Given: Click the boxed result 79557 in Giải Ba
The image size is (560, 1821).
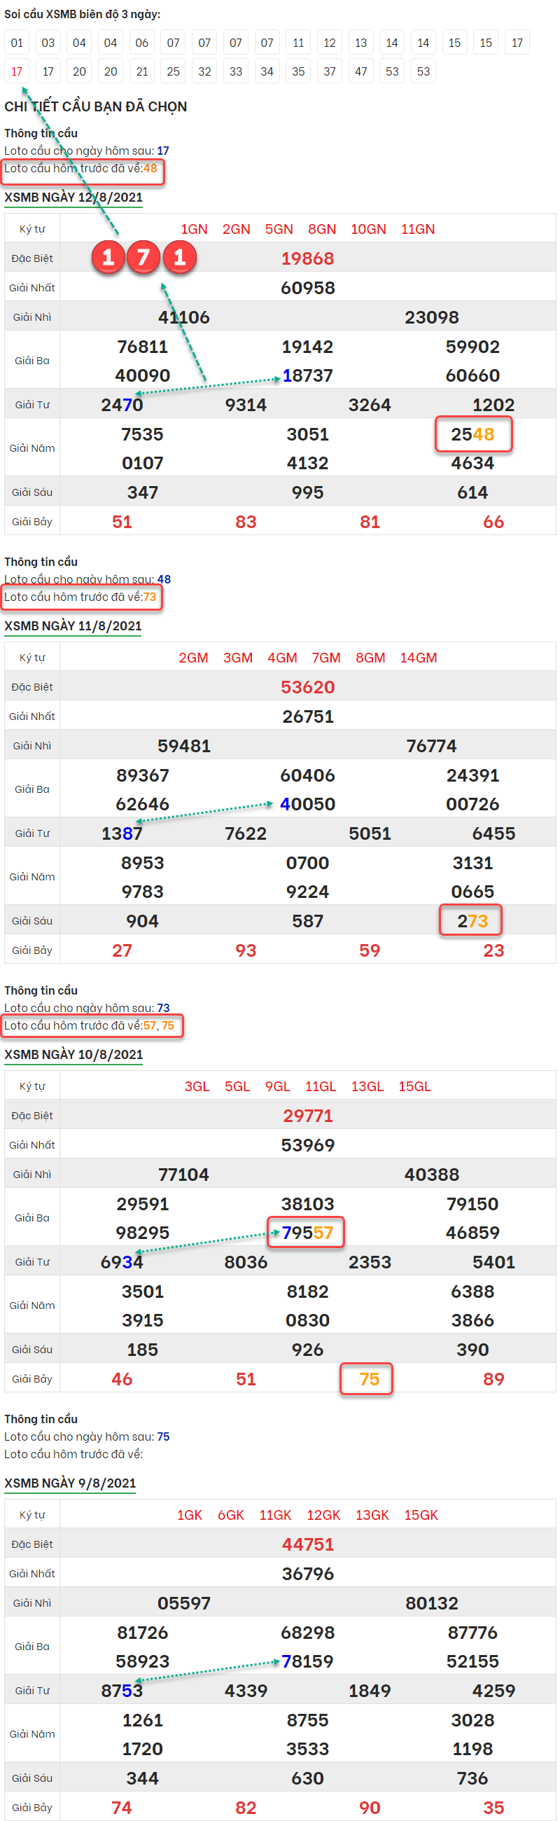Looking at the screenshot, I should pos(307,1233).
